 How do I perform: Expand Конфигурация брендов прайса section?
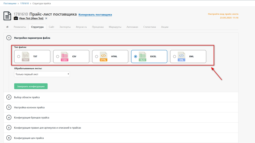121,118
